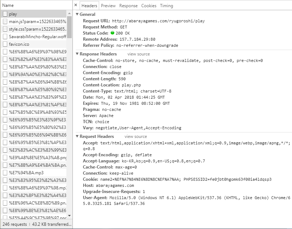Screen dimensions: 292x229
Task: Click the Name column header
Action: (x=8, y=5)
